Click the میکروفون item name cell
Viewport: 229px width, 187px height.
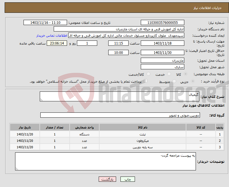coord(143,141)
